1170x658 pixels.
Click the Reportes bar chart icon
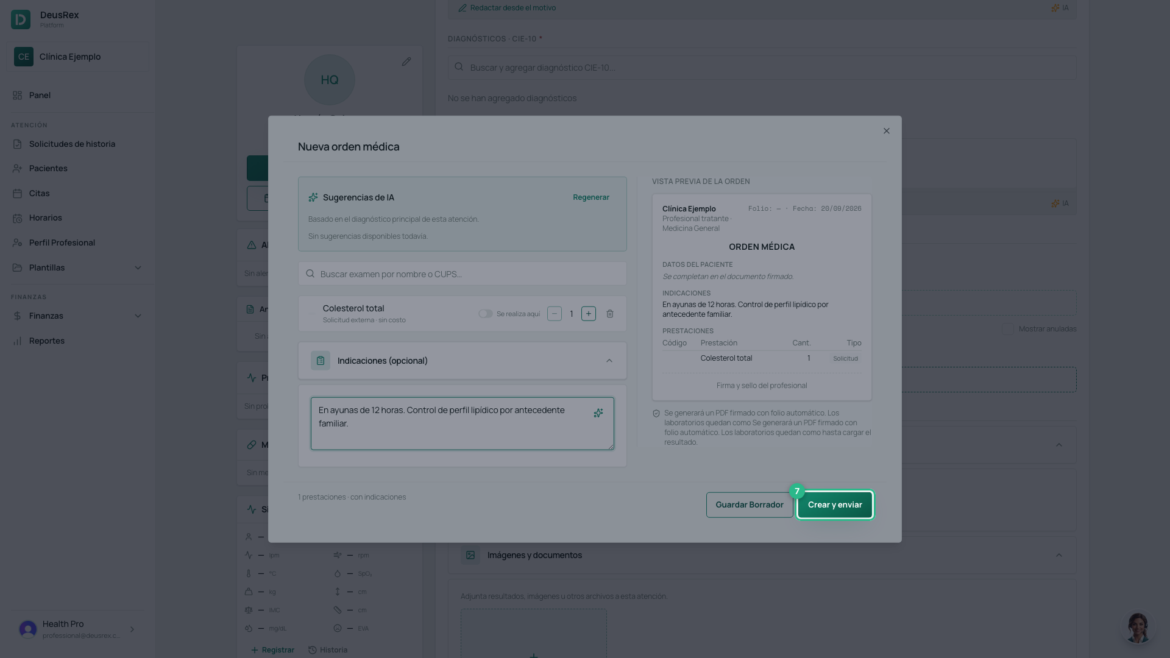point(17,341)
